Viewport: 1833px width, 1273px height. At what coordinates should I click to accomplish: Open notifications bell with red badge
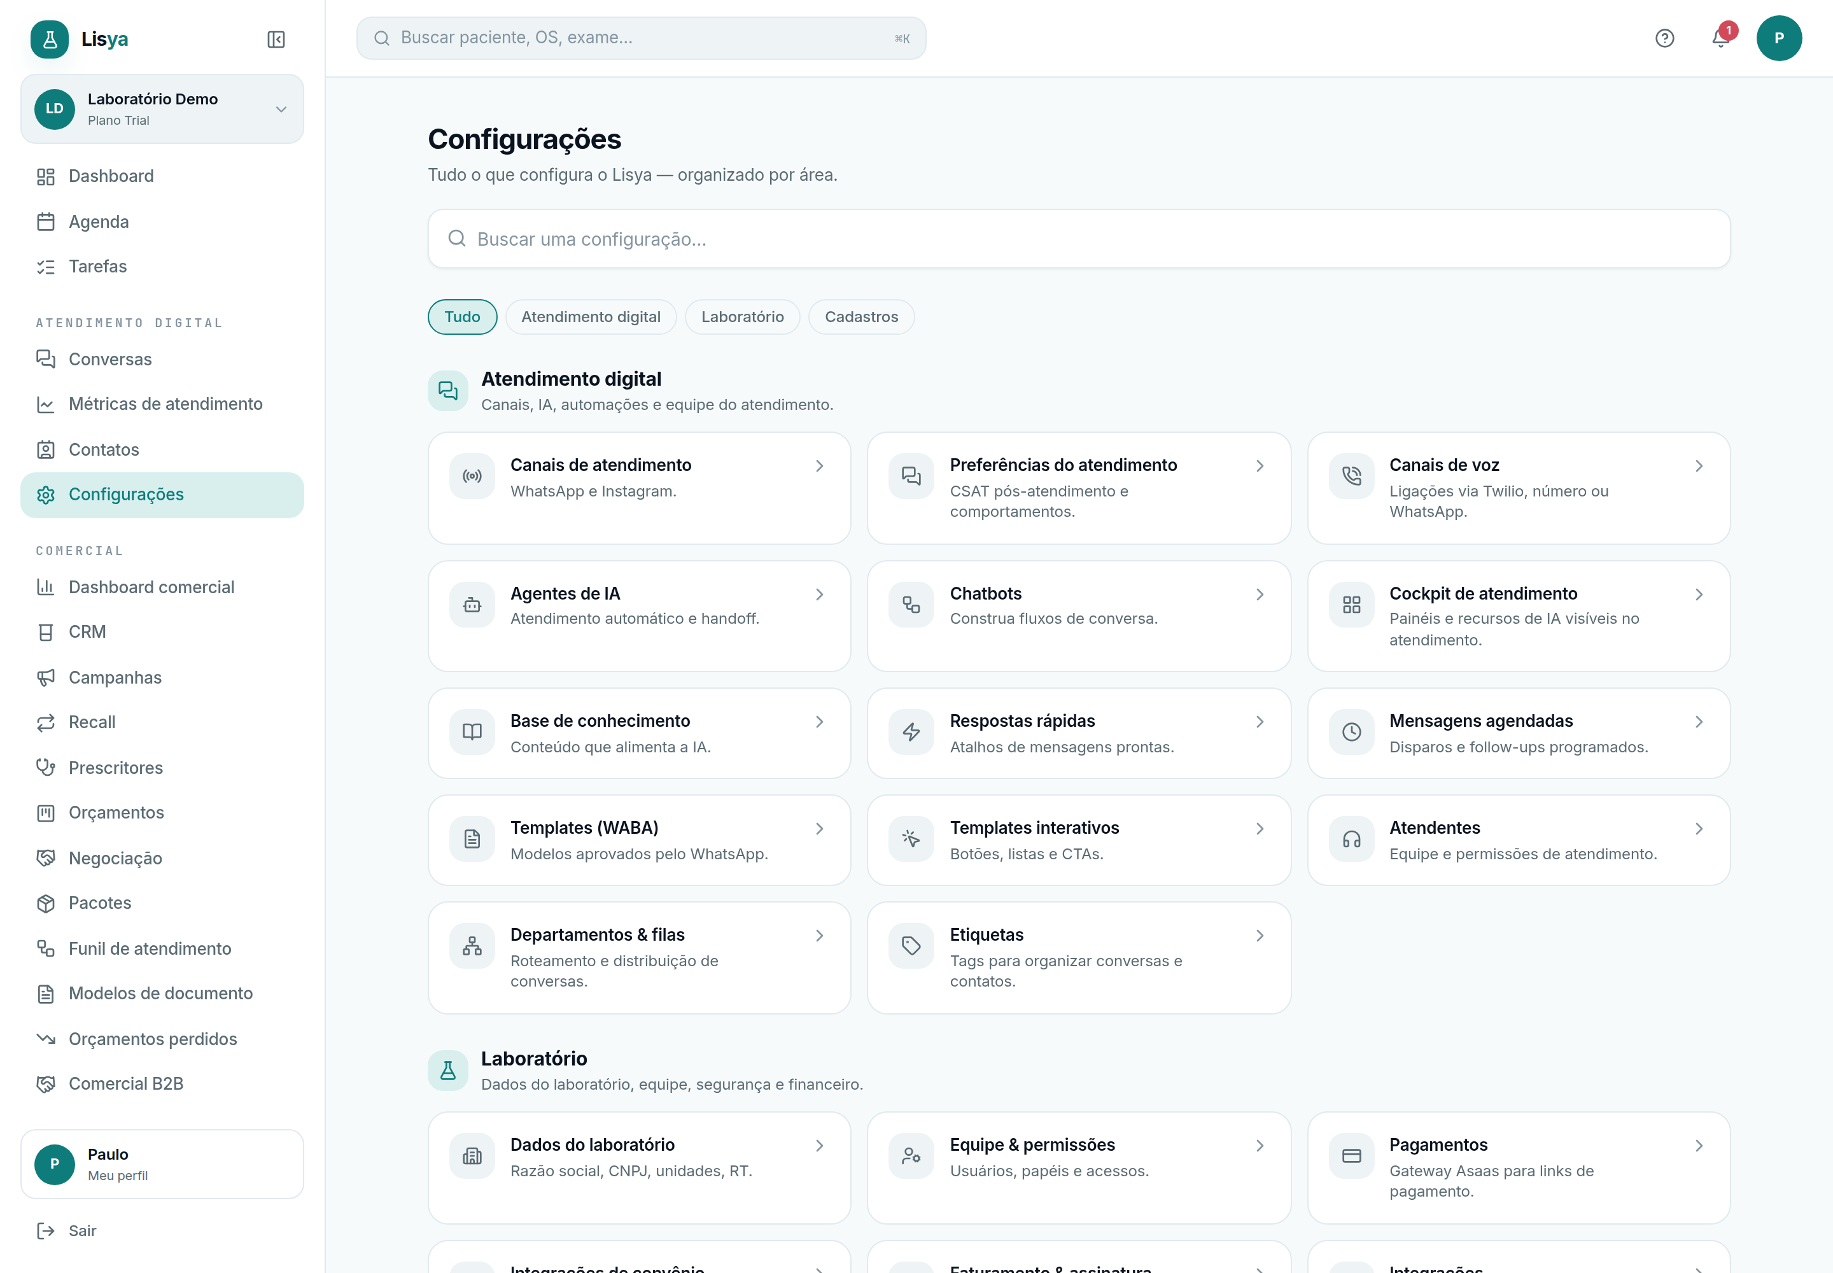[1720, 38]
